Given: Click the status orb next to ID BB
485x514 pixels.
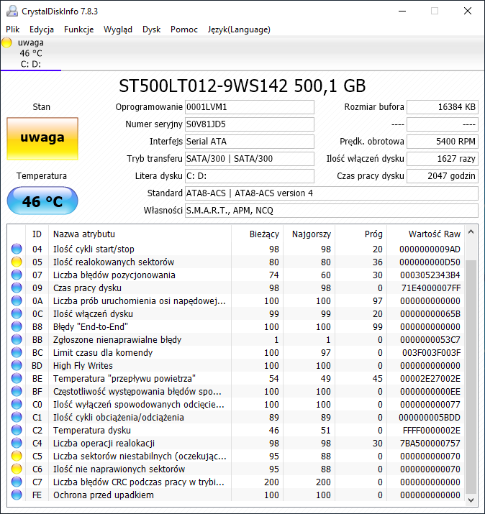Looking at the screenshot, I should pyautogui.click(x=17, y=339).
